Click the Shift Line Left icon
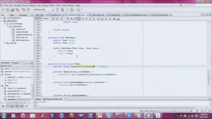212x119 pixels. [x=98, y=19]
